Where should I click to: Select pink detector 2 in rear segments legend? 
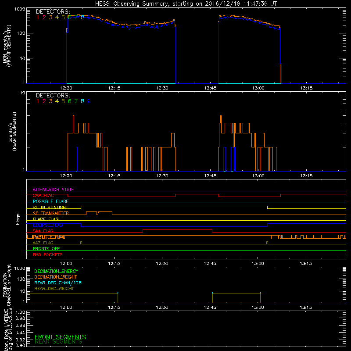[44, 101]
